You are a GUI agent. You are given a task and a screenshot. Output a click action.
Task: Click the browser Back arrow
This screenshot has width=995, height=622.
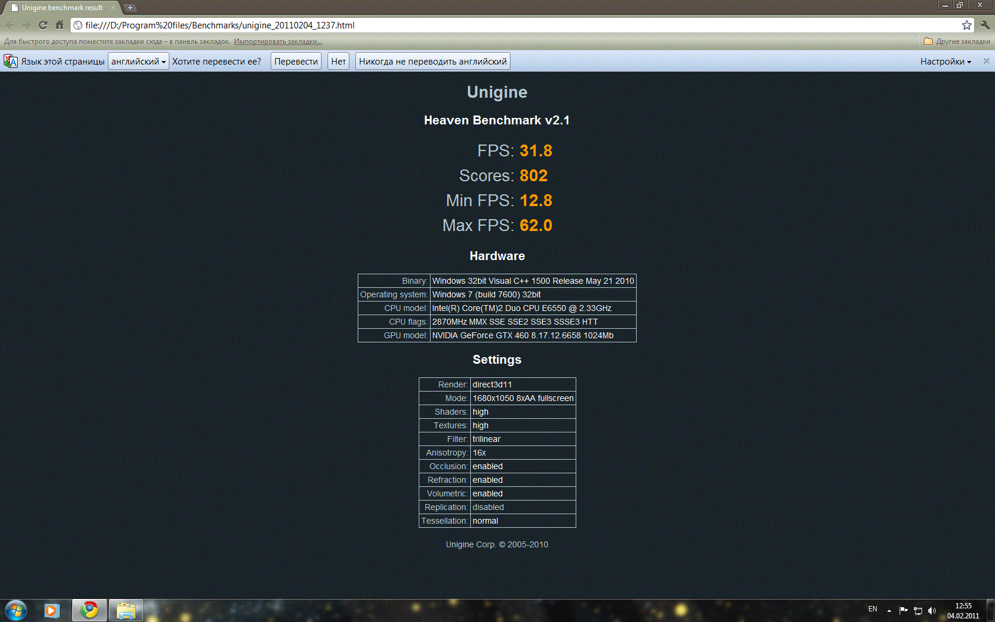(10, 25)
